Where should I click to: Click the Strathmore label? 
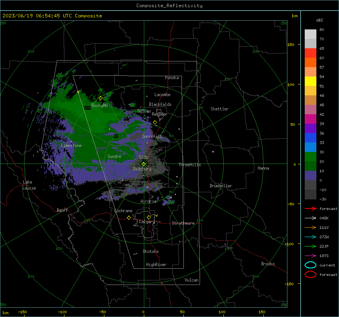pos(183,223)
